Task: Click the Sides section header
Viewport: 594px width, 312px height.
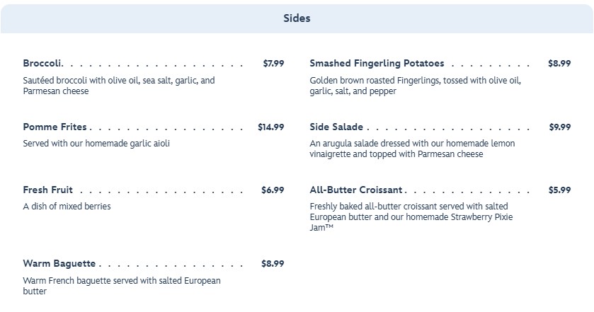Action: [x=297, y=18]
